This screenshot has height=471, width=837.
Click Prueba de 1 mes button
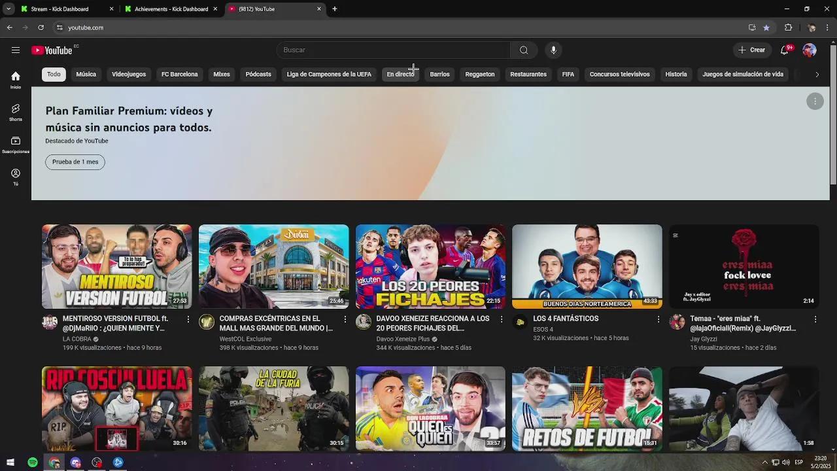point(75,162)
